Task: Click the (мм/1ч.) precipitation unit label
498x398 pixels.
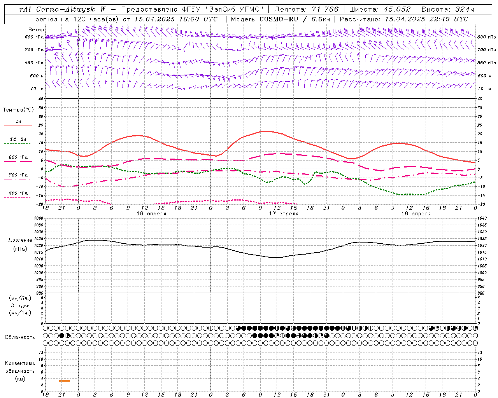Action: (x=20, y=313)
